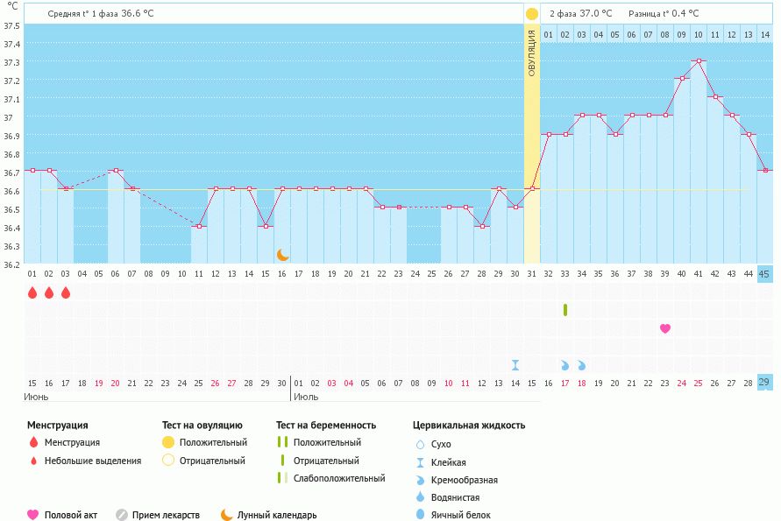Select the highlighted date 29 cell
The height and width of the screenshot is (521, 781).
764,383
